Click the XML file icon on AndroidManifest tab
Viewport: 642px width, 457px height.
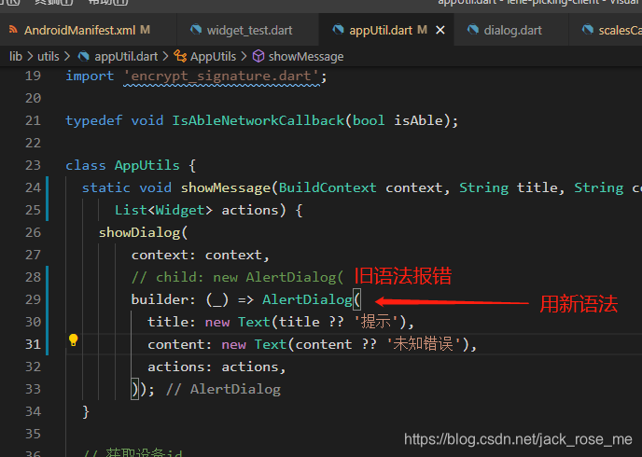point(13,30)
